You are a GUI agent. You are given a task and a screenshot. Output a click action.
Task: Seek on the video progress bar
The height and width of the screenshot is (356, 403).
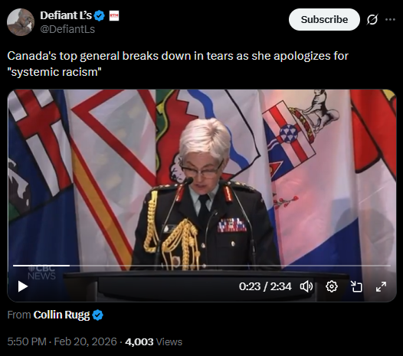click(x=202, y=266)
